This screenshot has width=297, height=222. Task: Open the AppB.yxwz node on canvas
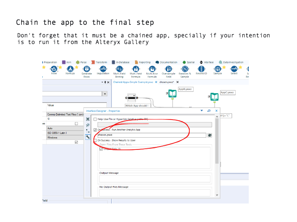pyautogui.click(x=172, y=94)
